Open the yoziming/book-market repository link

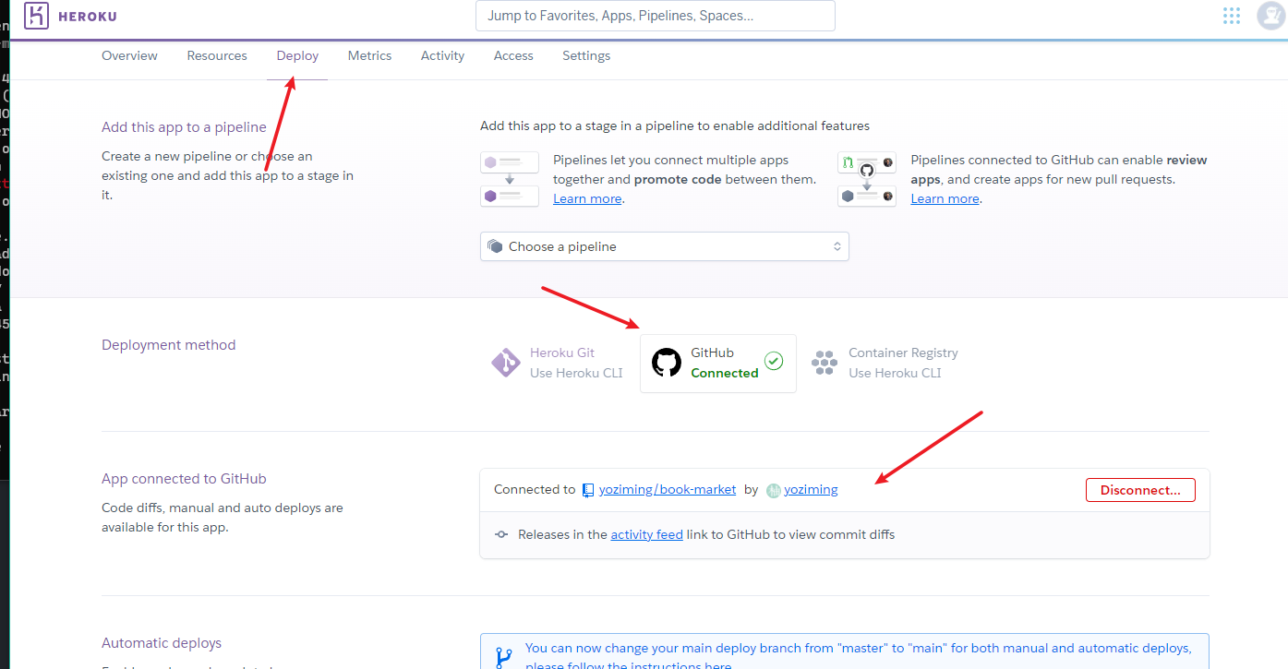pyautogui.click(x=668, y=490)
